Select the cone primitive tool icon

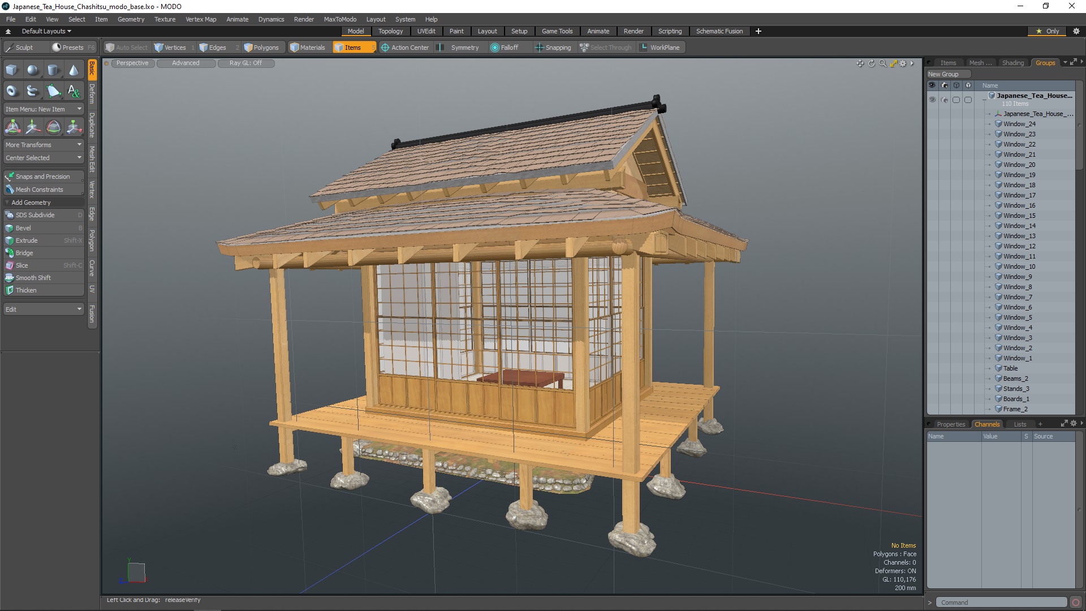click(74, 70)
